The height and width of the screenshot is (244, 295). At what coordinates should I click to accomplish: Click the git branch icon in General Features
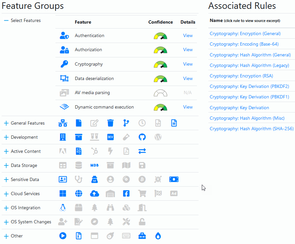pos(126,123)
